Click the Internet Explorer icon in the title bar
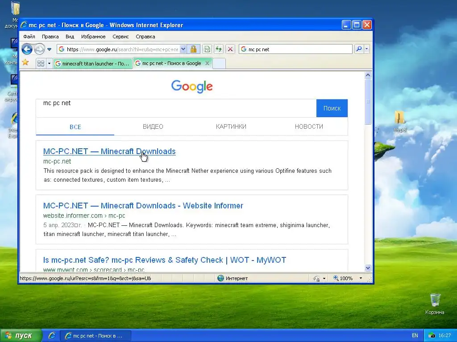 click(x=24, y=25)
